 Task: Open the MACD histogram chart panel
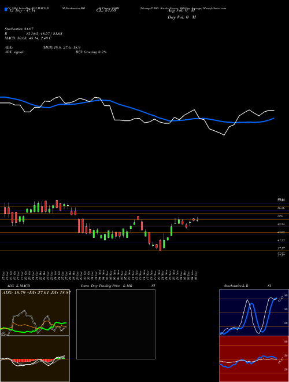[x=35, y=359]
